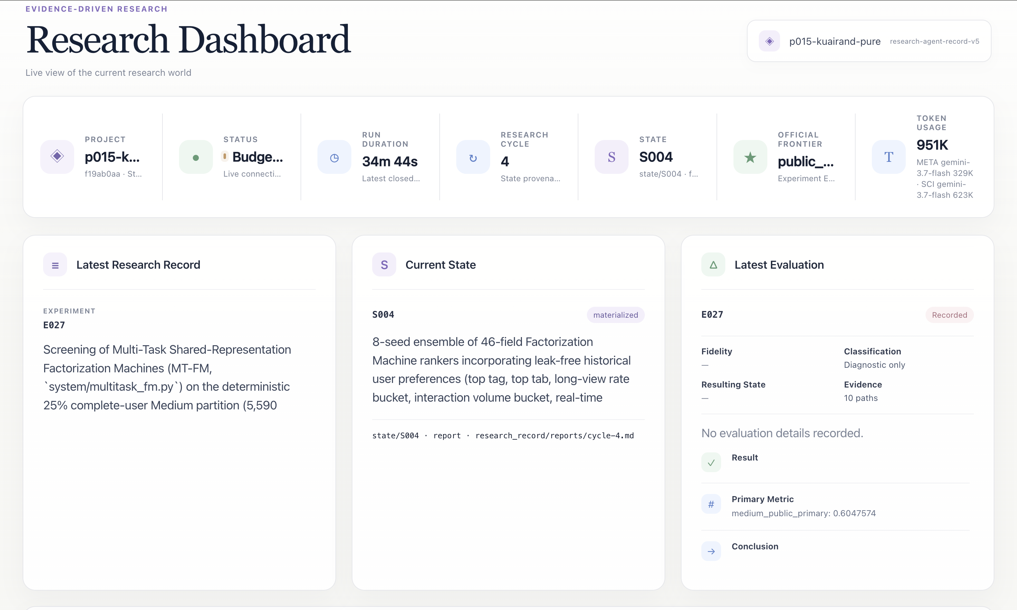Screen dimensions: 1017x610
Task: Open the p015-kuairand-pure project selector
Action: click(x=869, y=41)
